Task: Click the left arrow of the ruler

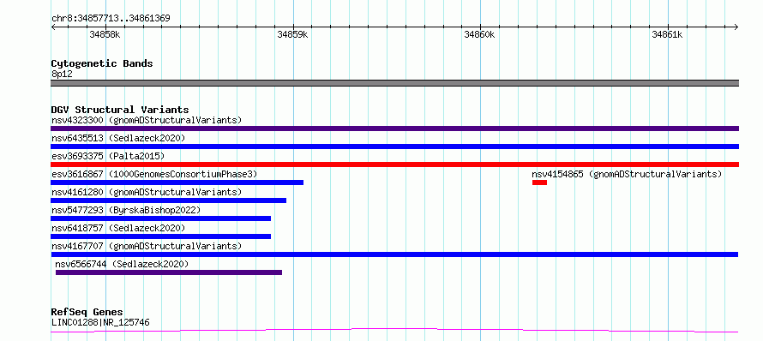Action: click(x=53, y=27)
